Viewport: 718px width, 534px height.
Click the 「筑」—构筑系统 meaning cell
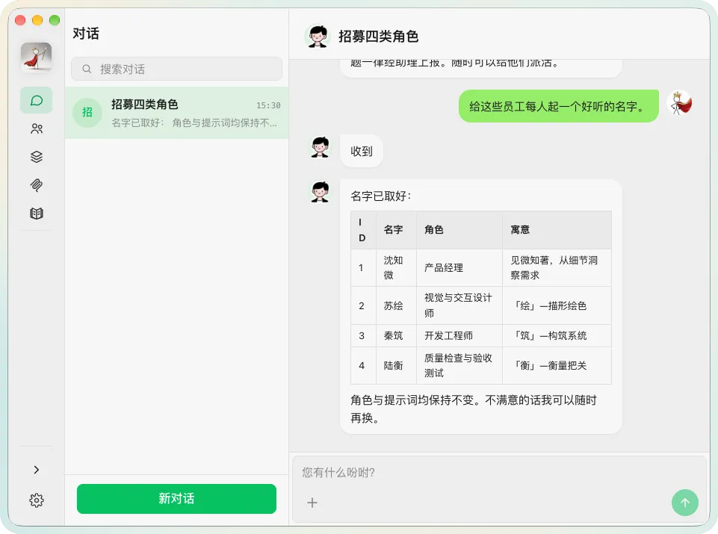tap(557, 336)
